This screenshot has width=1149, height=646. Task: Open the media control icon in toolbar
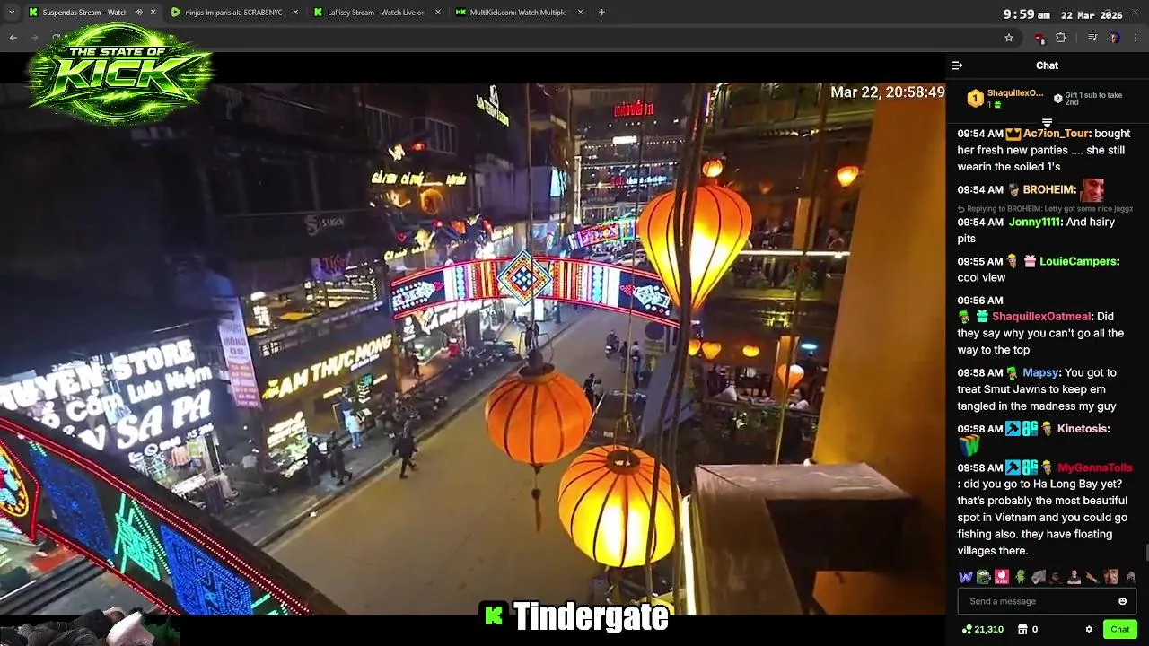click(x=1092, y=38)
